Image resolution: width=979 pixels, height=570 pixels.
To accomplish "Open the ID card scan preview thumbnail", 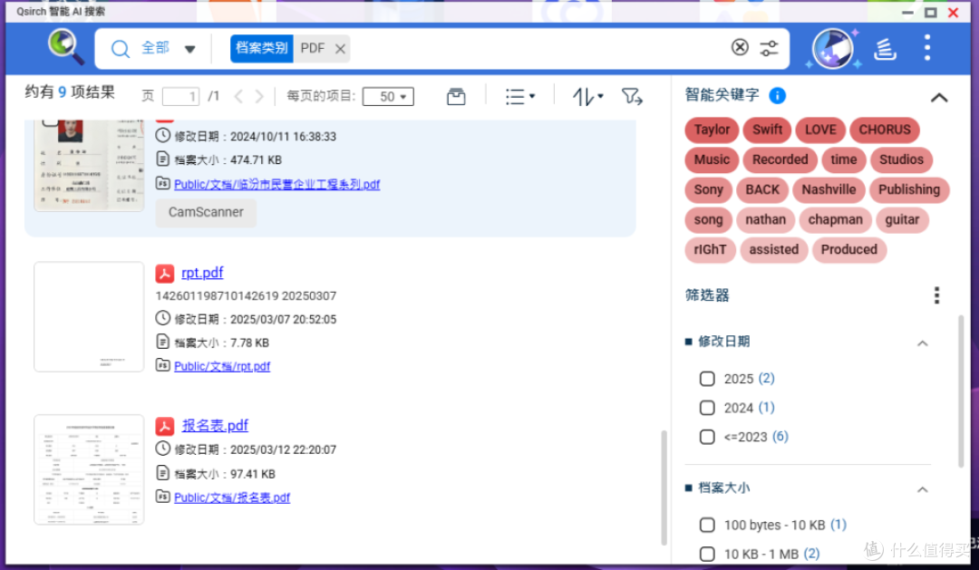I will tap(89, 166).
